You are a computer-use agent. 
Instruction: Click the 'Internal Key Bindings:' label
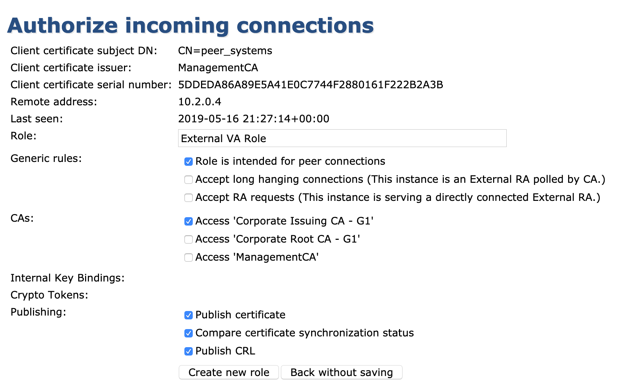67,278
